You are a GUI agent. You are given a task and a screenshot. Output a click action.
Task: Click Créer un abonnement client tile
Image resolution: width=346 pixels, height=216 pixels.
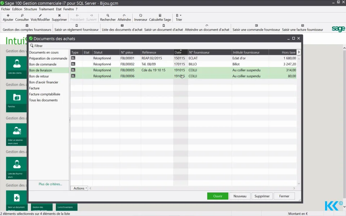point(16,134)
